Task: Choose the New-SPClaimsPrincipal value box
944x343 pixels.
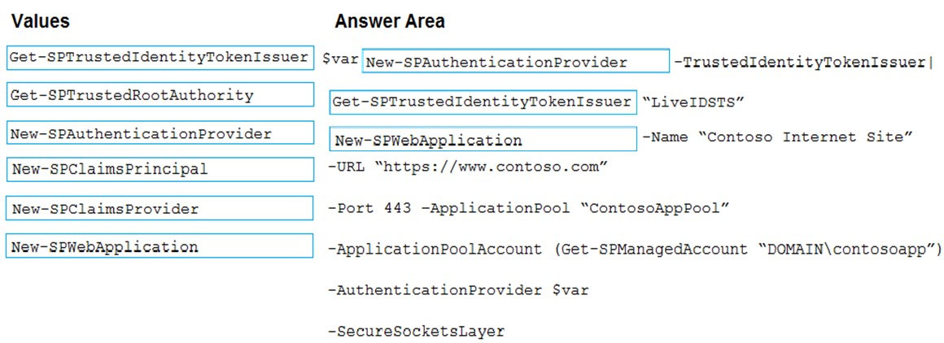Action: tap(160, 169)
